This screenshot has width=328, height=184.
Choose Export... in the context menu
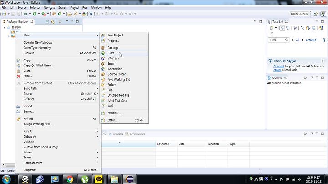pos(58,112)
